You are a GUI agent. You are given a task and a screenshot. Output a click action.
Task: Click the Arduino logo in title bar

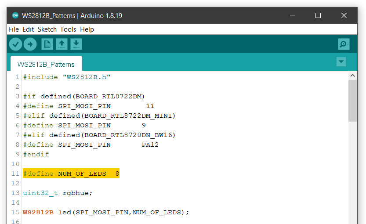click(x=15, y=16)
